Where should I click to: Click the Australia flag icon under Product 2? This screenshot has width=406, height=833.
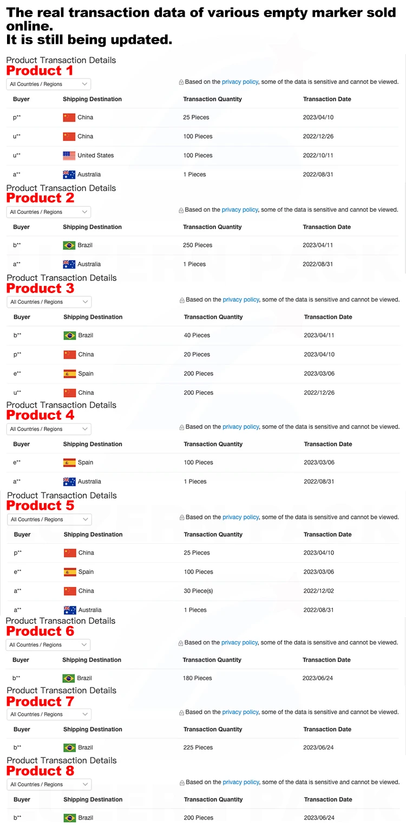(x=69, y=264)
